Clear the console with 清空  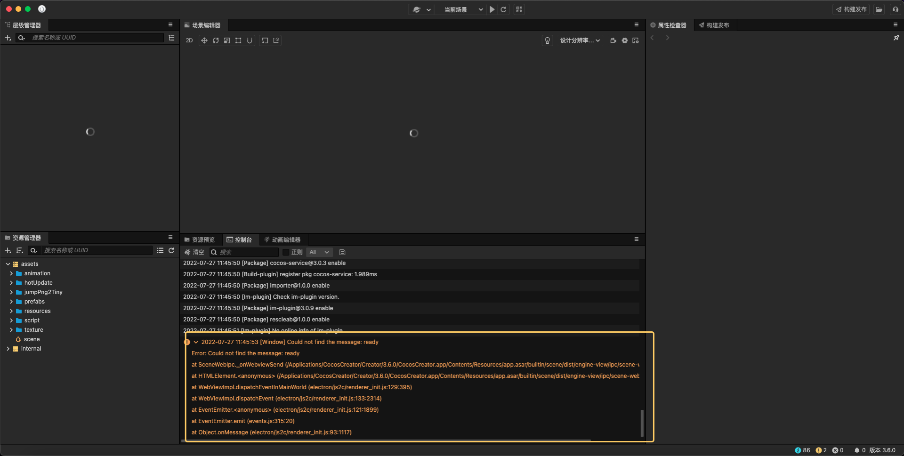(194, 252)
